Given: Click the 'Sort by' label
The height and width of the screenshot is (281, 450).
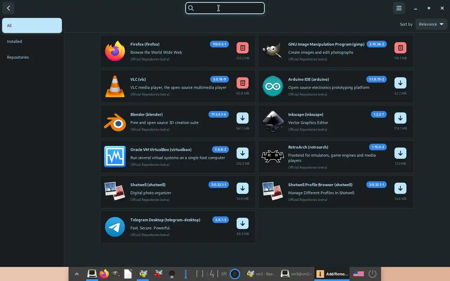Looking at the screenshot, I should tap(406, 24).
